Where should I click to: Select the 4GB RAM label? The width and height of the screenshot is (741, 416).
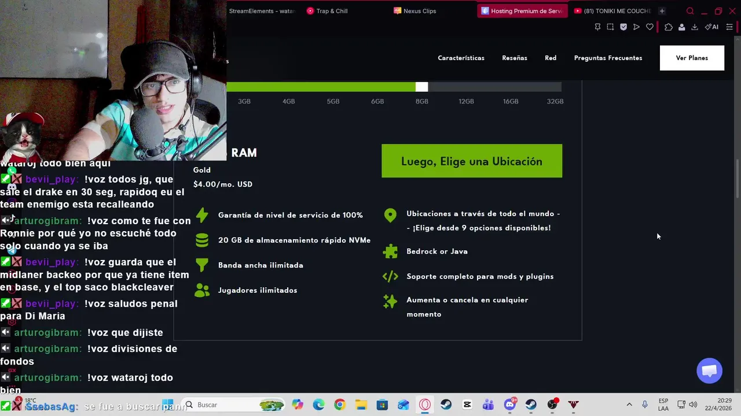point(288,101)
